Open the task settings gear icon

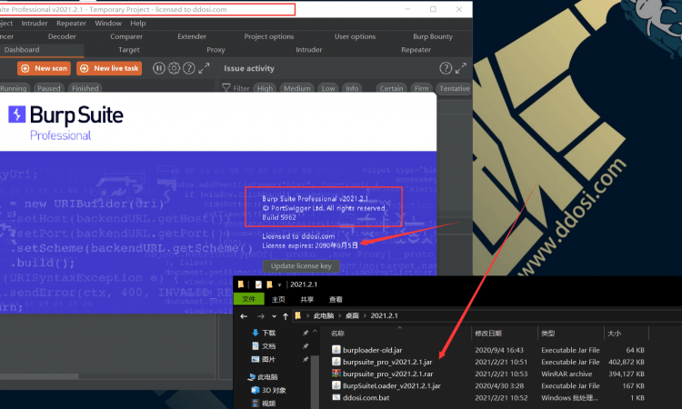174,68
